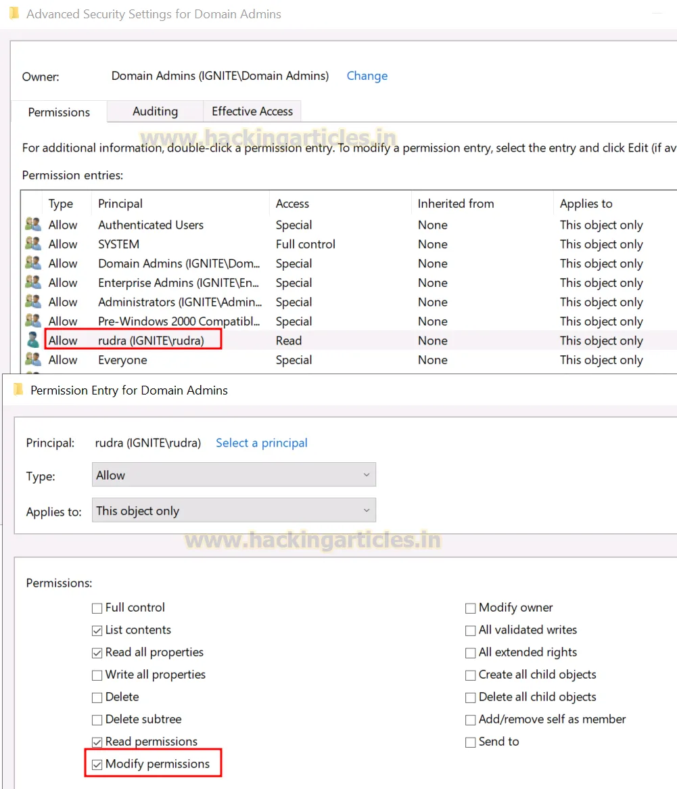677x789 pixels.
Task: Uncheck the Modify permissions checkbox
Action: 97,765
